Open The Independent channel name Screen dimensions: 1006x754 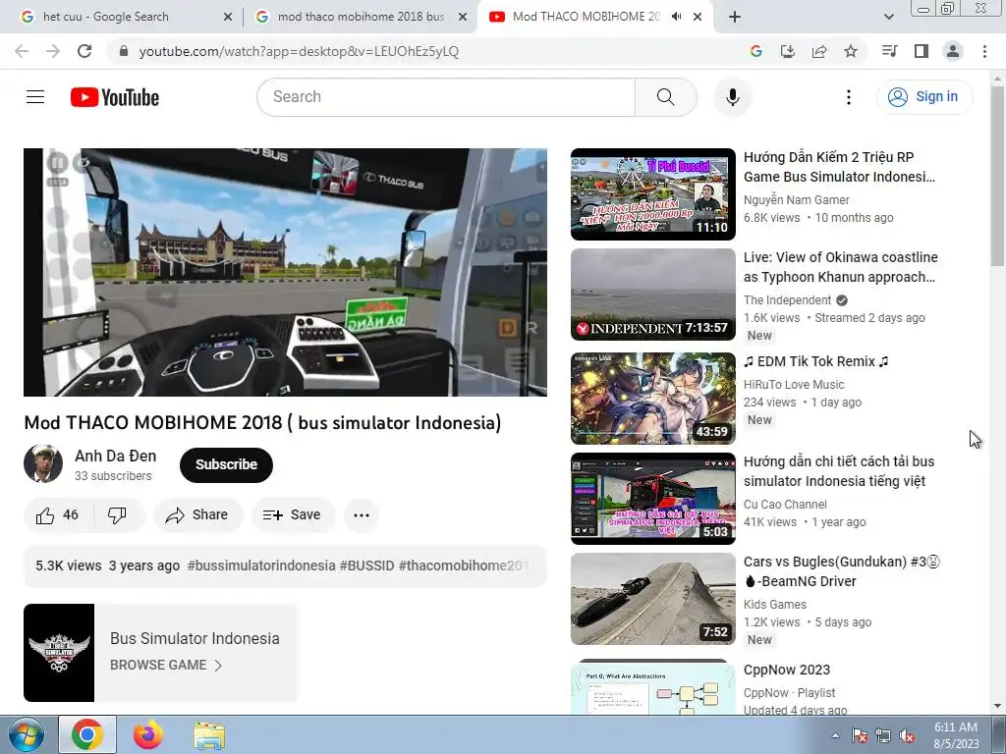point(787,300)
